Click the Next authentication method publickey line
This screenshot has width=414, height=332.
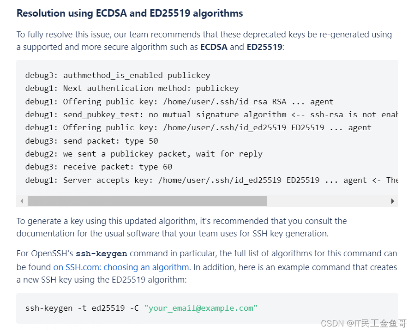pos(132,89)
